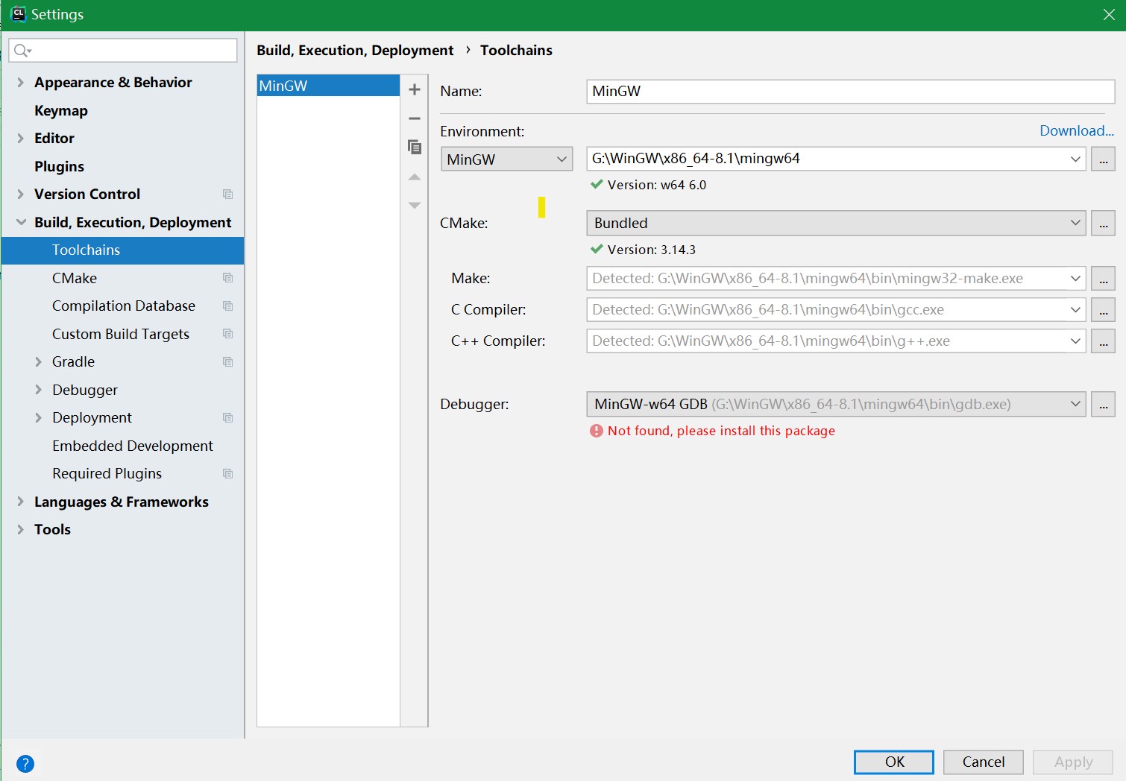Click project-level icon next to Deployment
Viewport: 1126px width, 781px height.
point(228,418)
